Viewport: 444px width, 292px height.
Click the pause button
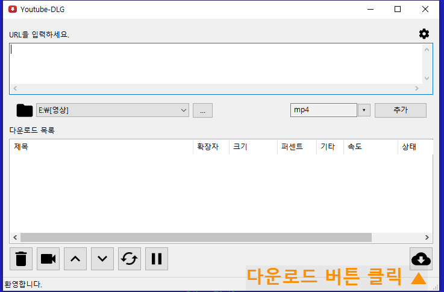[157, 259]
